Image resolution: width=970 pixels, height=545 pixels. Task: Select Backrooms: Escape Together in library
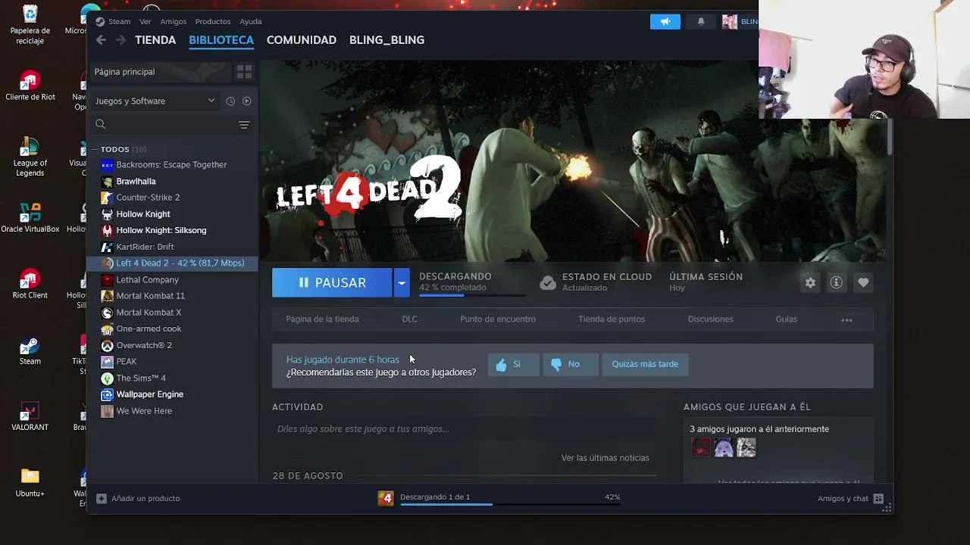173,164
